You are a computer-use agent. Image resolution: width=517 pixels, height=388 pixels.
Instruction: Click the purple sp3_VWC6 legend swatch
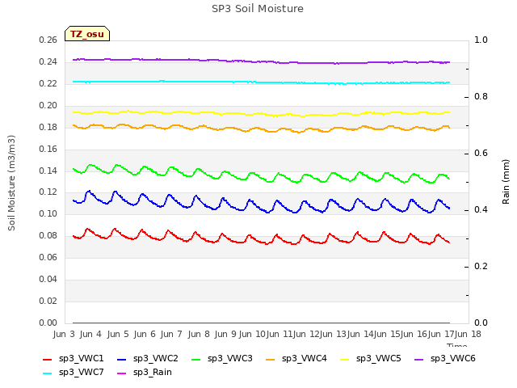pos(419,360)
